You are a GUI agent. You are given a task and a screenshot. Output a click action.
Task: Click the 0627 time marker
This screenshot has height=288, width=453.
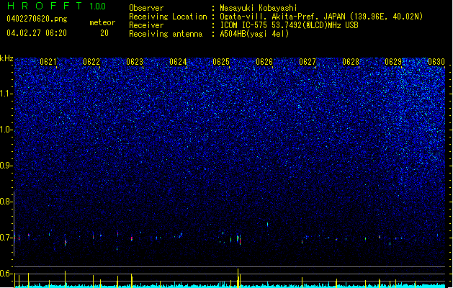[308, 62]
